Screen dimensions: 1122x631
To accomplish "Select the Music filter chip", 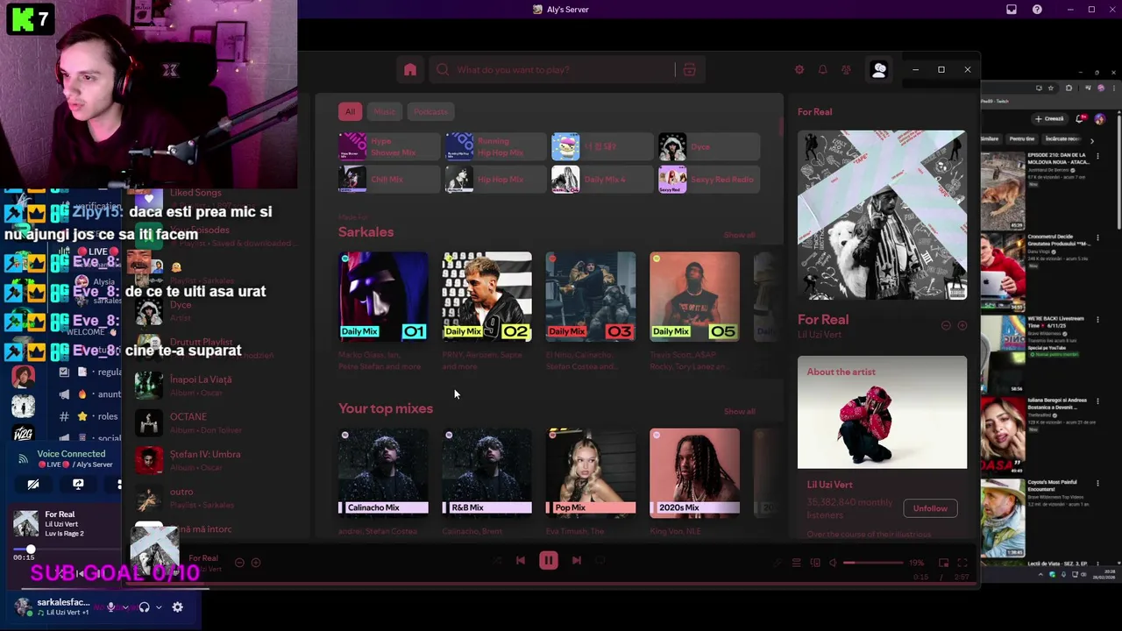I will pyautogui.click(x=385, y=111).
